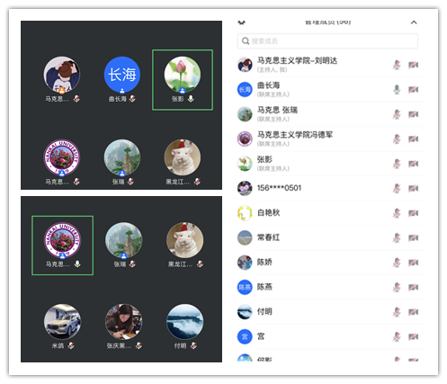Click the microphone icon for 马克思主义学院冯德军
Image resolution: width=447 pixels, height=384 pixels.
point(397,138)
